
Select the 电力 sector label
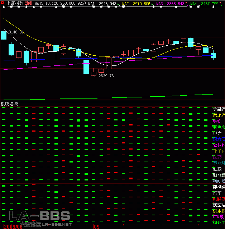[x=217, y=133]
